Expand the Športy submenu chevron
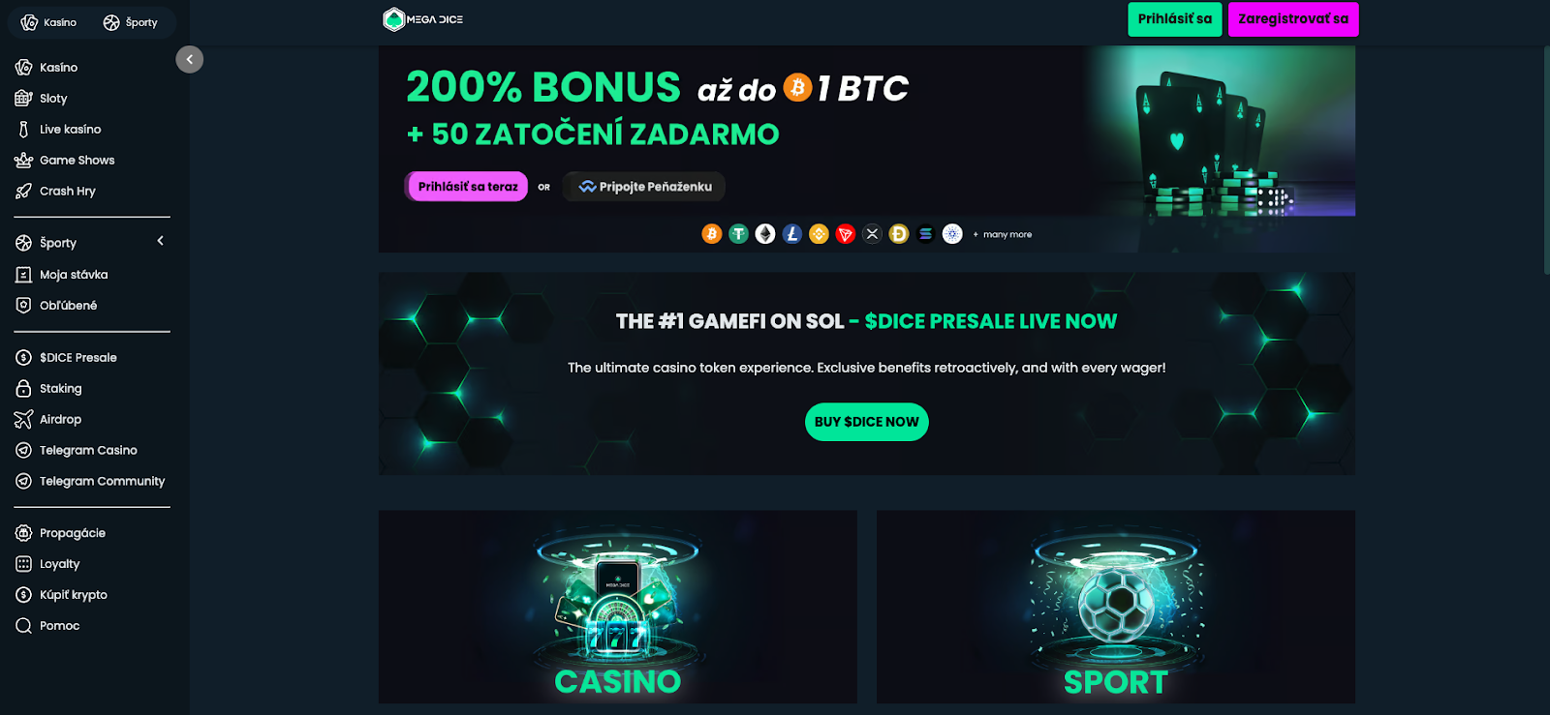 point(161,241)
